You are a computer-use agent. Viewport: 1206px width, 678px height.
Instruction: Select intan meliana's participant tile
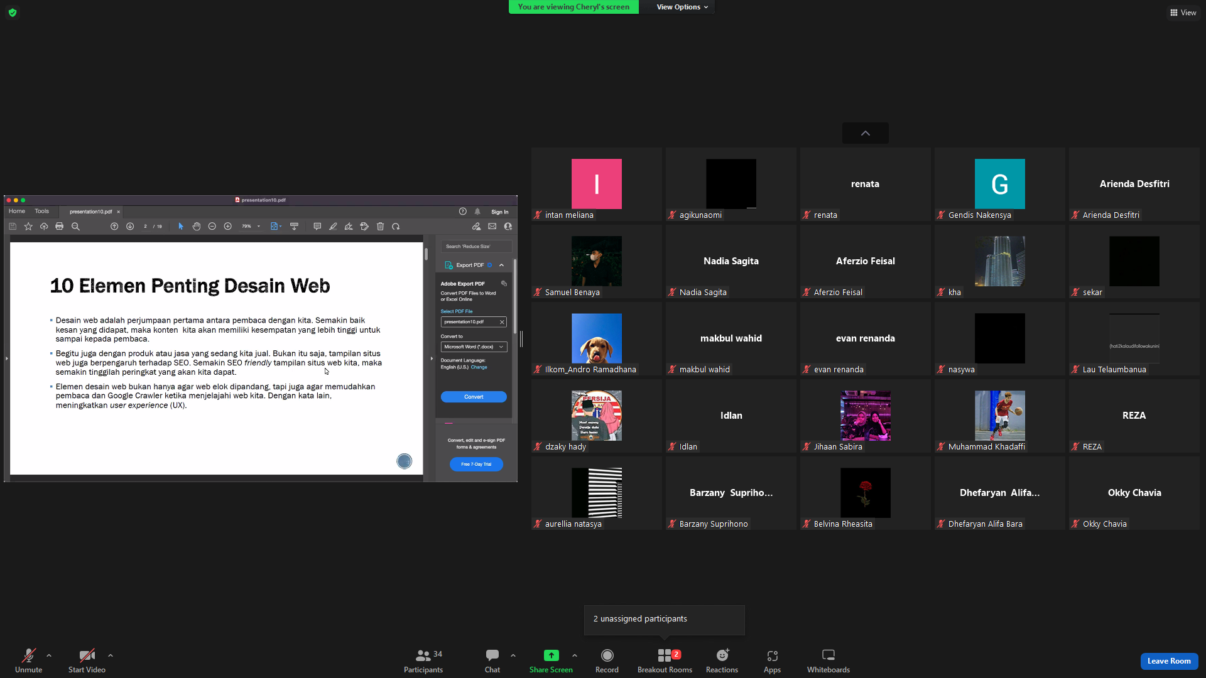(597, 184)
